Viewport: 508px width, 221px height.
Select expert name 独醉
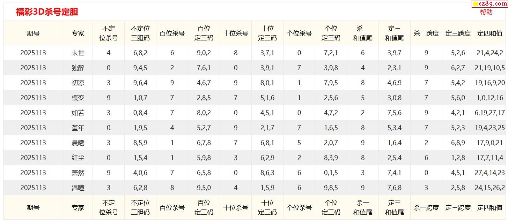(78, 68)
